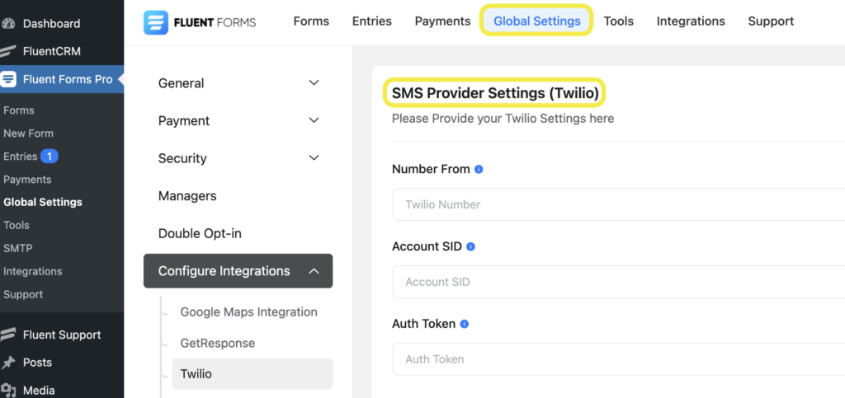
Task: Click the Media sidebar icon
Action: click(x=8, y=390)
